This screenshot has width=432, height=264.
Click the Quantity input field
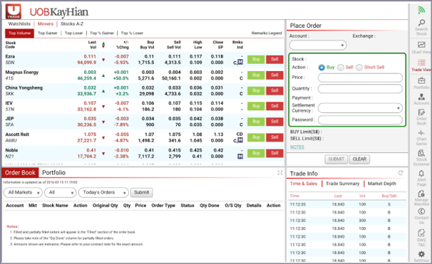(360, 88)
